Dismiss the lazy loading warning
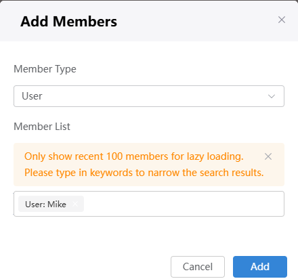Image resolution: width=298 pixels, height=279 pixels. (x=268, y=156)
